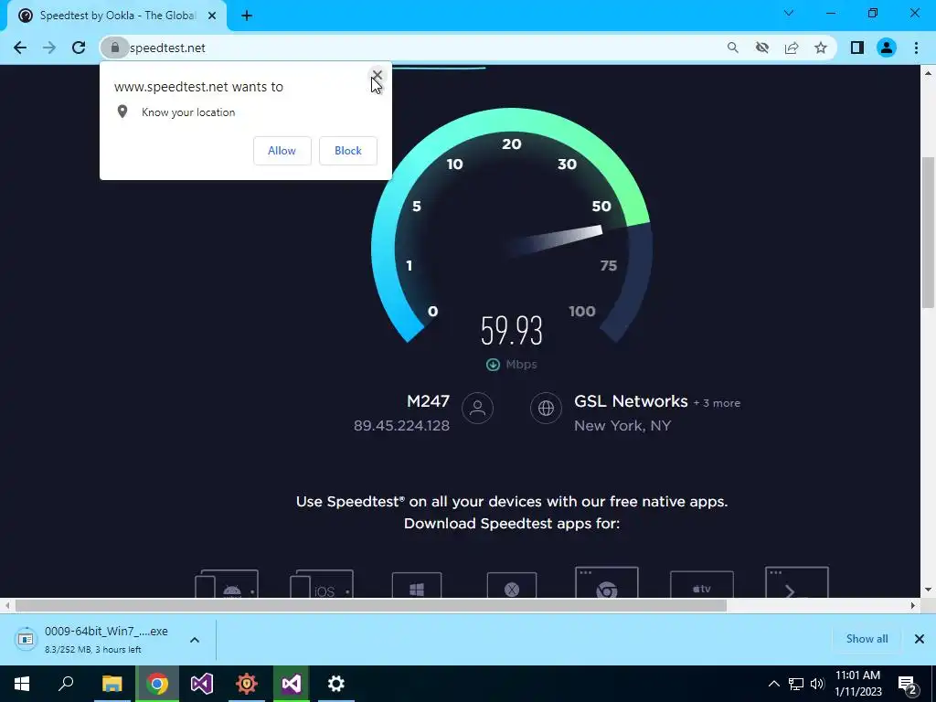936x702 pixels.
Task: Click the vertical page scrollbar thumb
Action: click(x=928, y=233)
